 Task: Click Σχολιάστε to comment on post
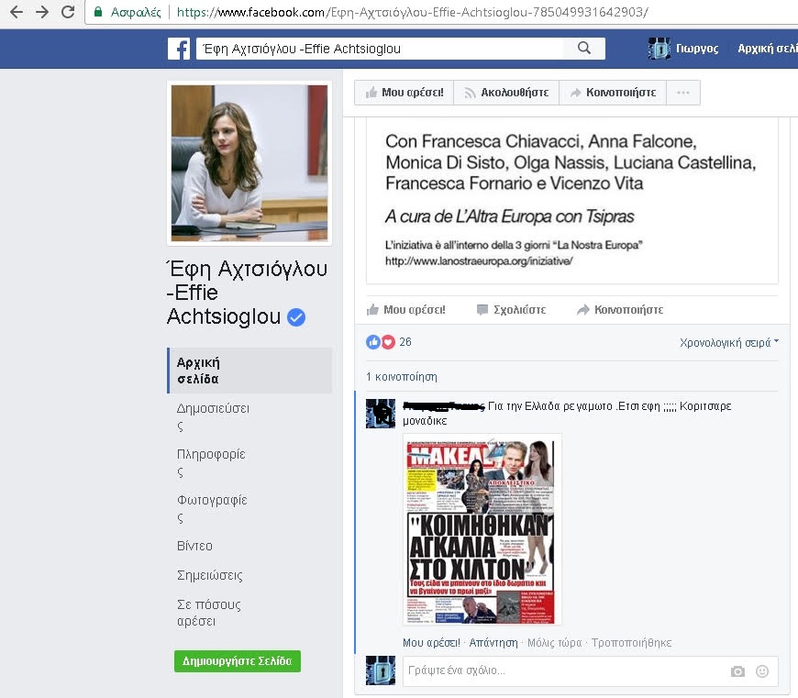[511, 310]
